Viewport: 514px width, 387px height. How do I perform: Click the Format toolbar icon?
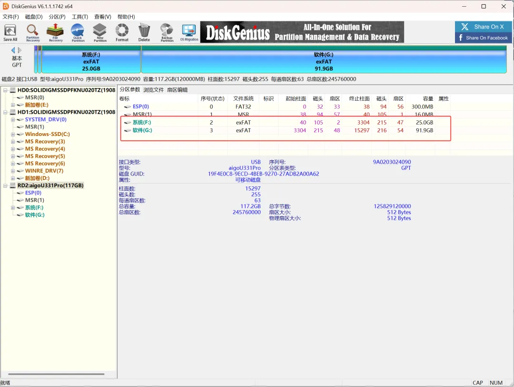tap(122, 33)
